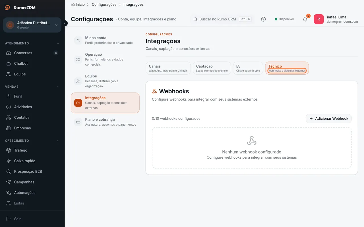Switch to the Captação tab
The width and height of the screenshot is (364, 227).
point(212,68)
